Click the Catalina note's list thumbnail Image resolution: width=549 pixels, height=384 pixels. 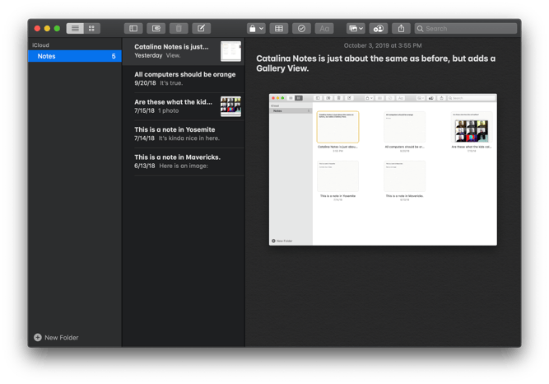[x=230, y=51]
